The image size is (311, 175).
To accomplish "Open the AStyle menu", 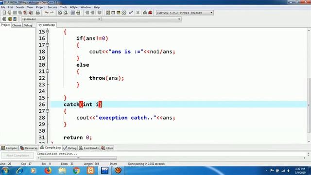I will point(73,7).
